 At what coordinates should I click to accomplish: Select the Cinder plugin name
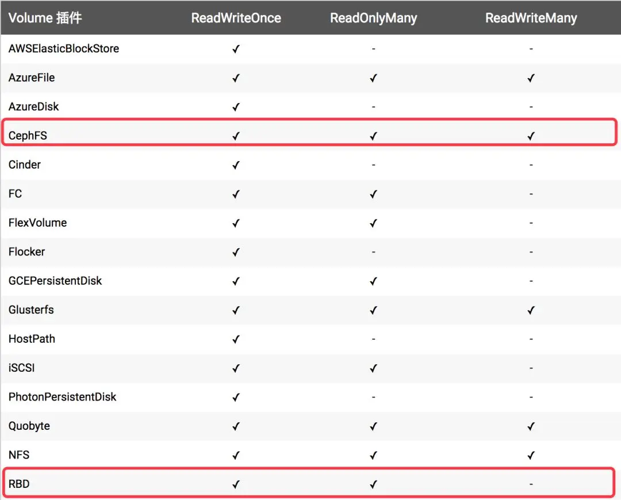point(25,165)
